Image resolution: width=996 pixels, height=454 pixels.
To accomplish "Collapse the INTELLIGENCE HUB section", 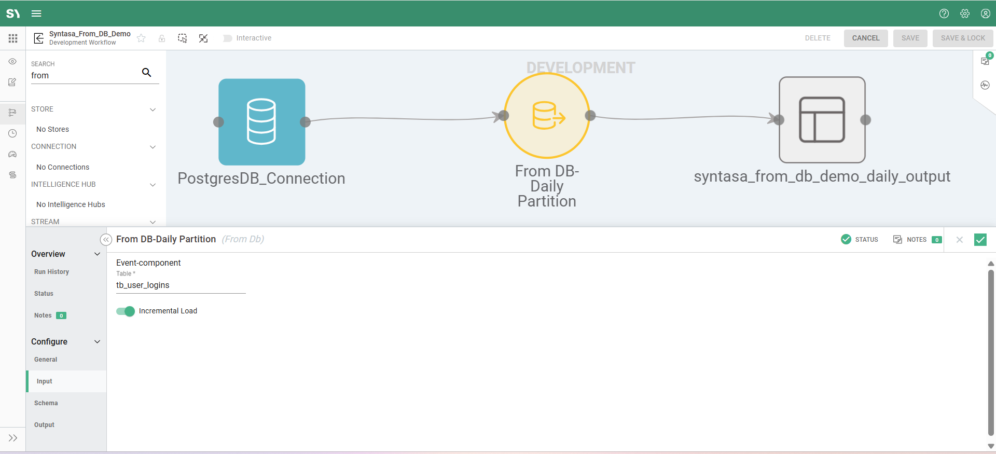I will click(x=153, y=185).
